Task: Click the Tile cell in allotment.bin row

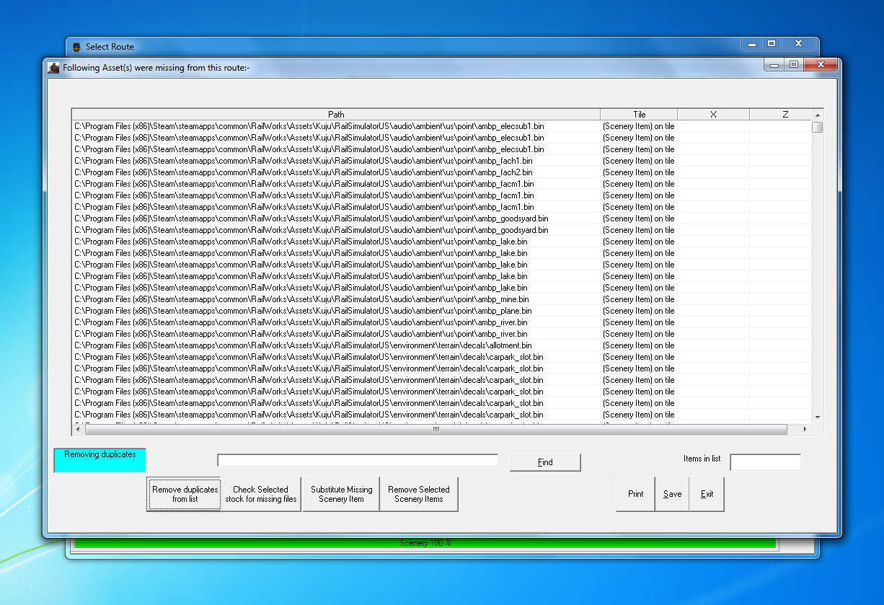Action: click(639, 345)
